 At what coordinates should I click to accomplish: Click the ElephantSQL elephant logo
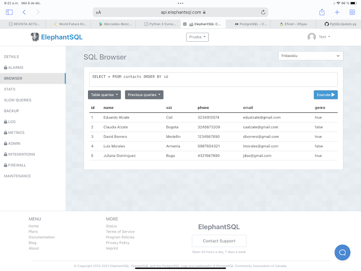(x=35, y=37)
